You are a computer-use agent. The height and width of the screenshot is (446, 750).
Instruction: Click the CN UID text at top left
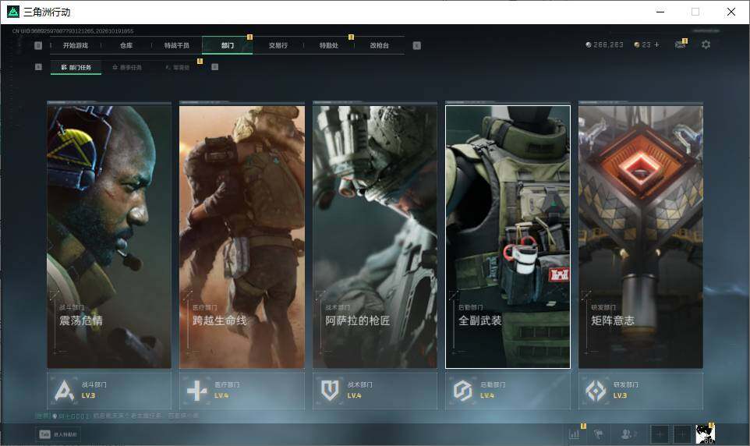tap(73, 31)
